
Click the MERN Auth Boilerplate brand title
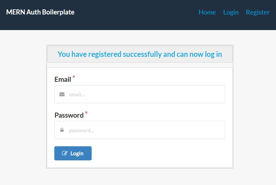(40, 12)
